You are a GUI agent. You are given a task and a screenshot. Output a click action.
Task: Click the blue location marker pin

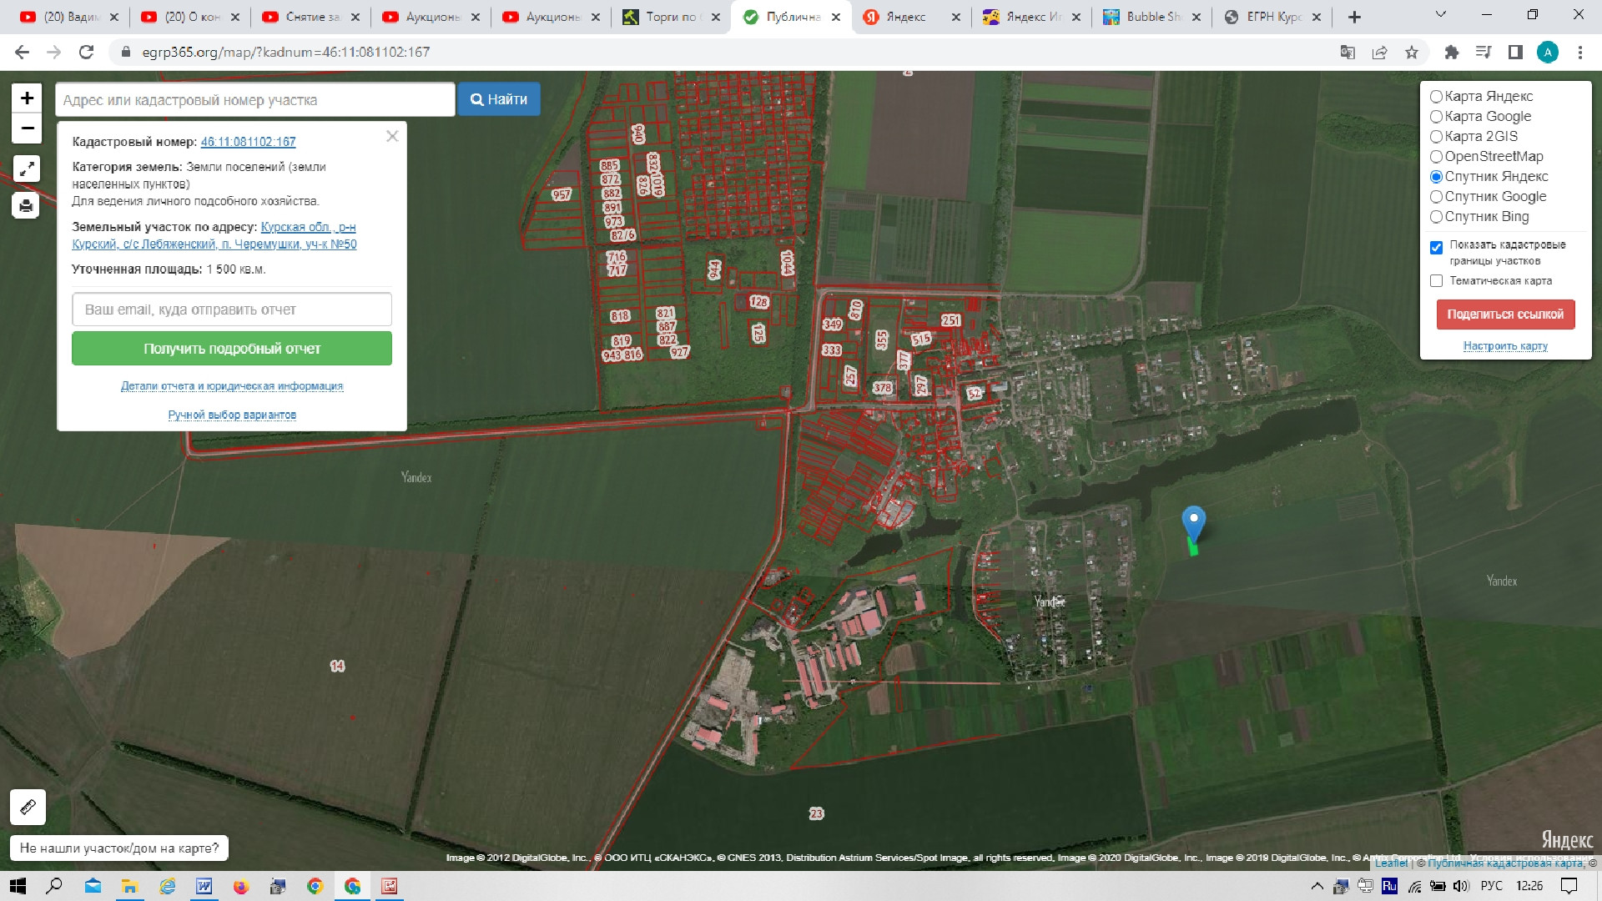pos(1194,521)
